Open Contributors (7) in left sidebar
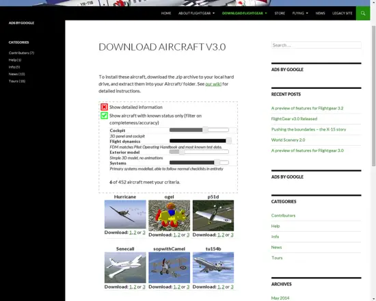Screen dimensions: 376x301 coord(21,53)
